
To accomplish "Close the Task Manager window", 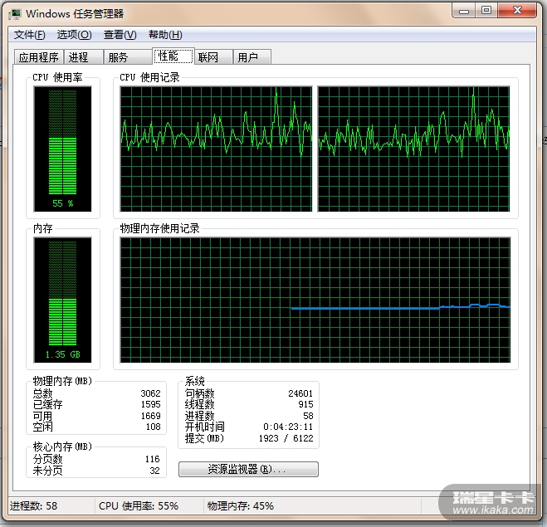I will (517, 11).
